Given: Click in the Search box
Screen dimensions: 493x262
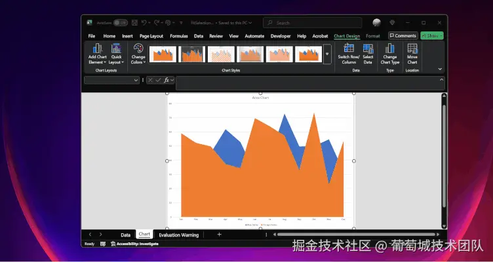Looking at the screenshot, I should pos(313,23).
